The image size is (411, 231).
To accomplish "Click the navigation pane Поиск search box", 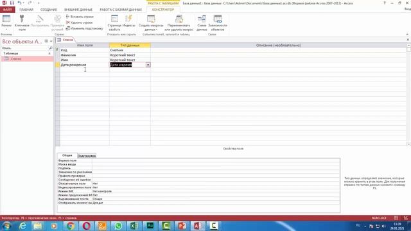I will coord(24,48).
